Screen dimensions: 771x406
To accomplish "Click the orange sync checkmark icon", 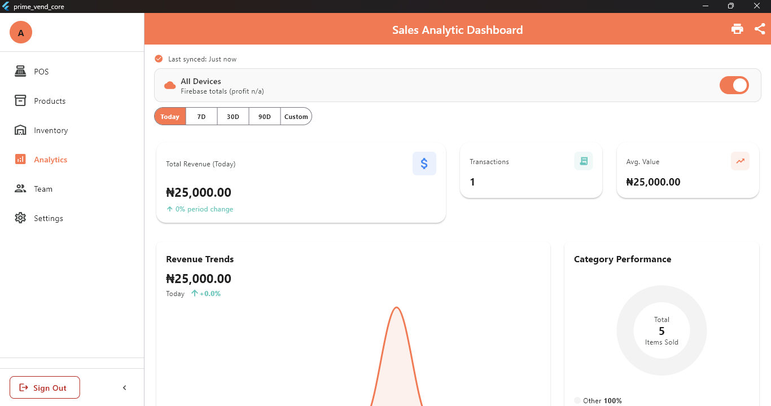I will (159, 59).
